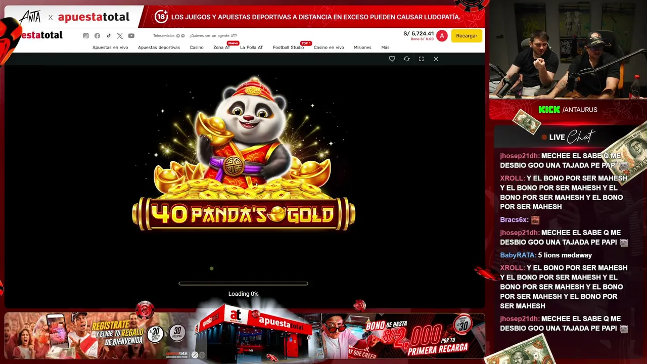This screenshot has height=364, width=647.
Task: Close the 40 Panda's Gold game
Action: pos(436,59)
